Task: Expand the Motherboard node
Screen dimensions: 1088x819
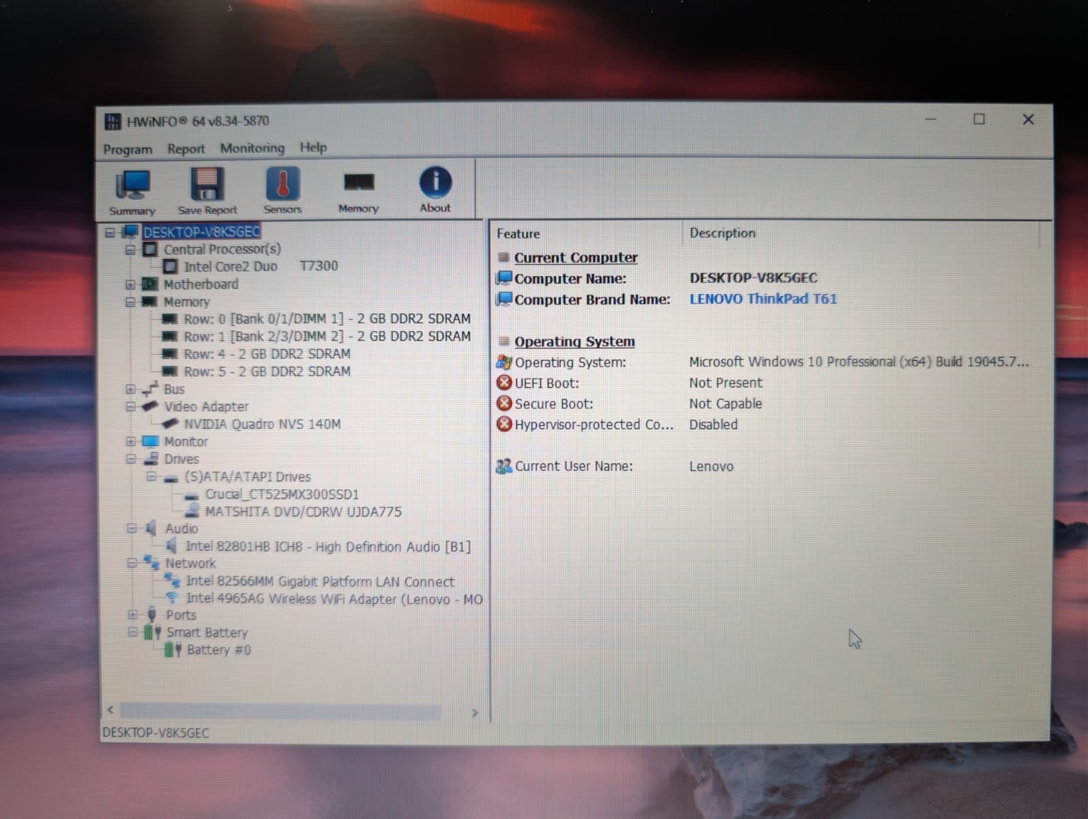Action: coord(131,285)
